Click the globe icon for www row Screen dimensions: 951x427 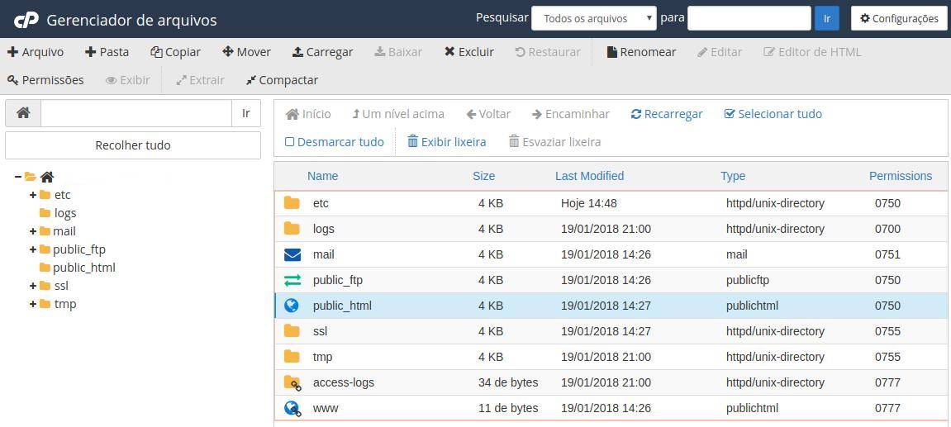(292, 408)
